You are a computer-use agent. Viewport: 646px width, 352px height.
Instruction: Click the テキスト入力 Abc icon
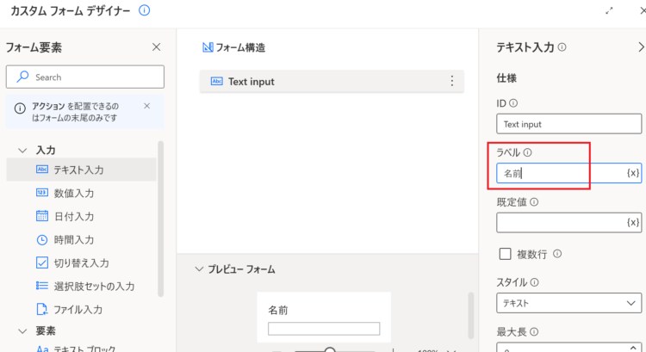[x=42, y=170]
